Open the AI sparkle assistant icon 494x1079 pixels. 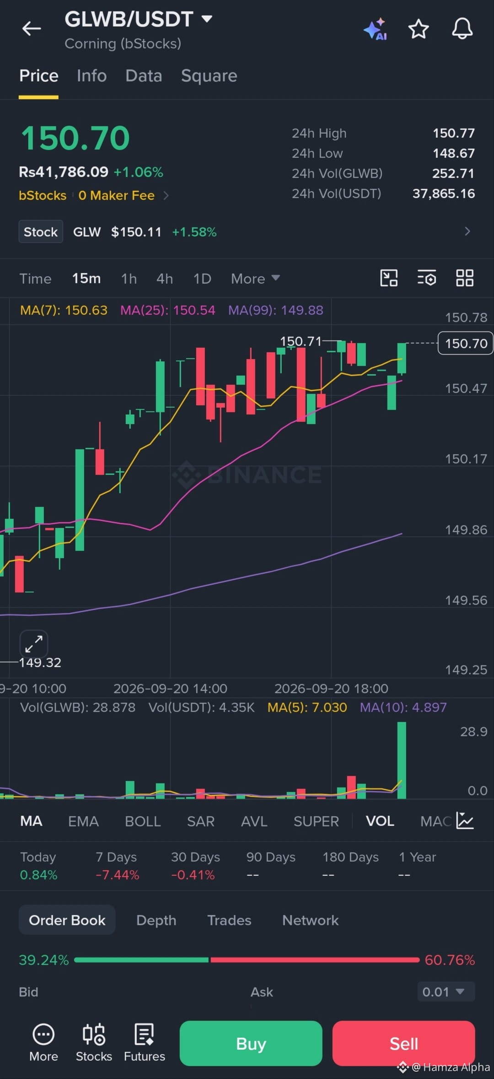(376, 30)
